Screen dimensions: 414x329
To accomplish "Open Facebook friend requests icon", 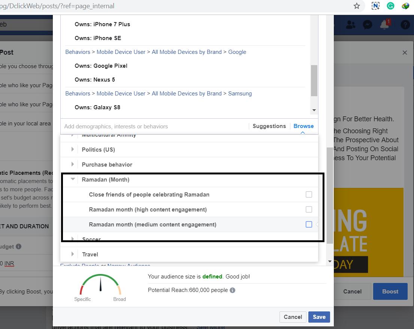I will click(351, 25).
